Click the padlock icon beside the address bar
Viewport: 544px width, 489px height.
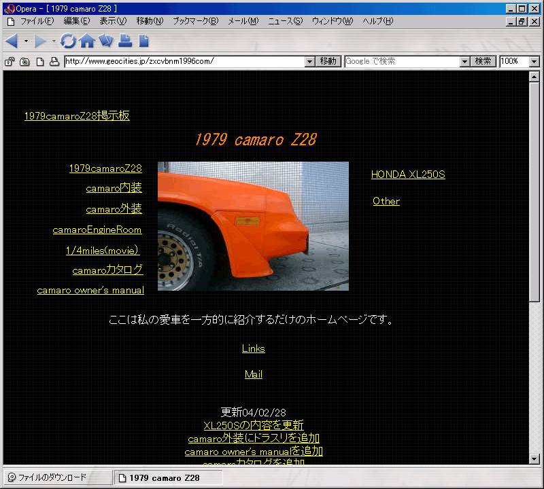10,62
